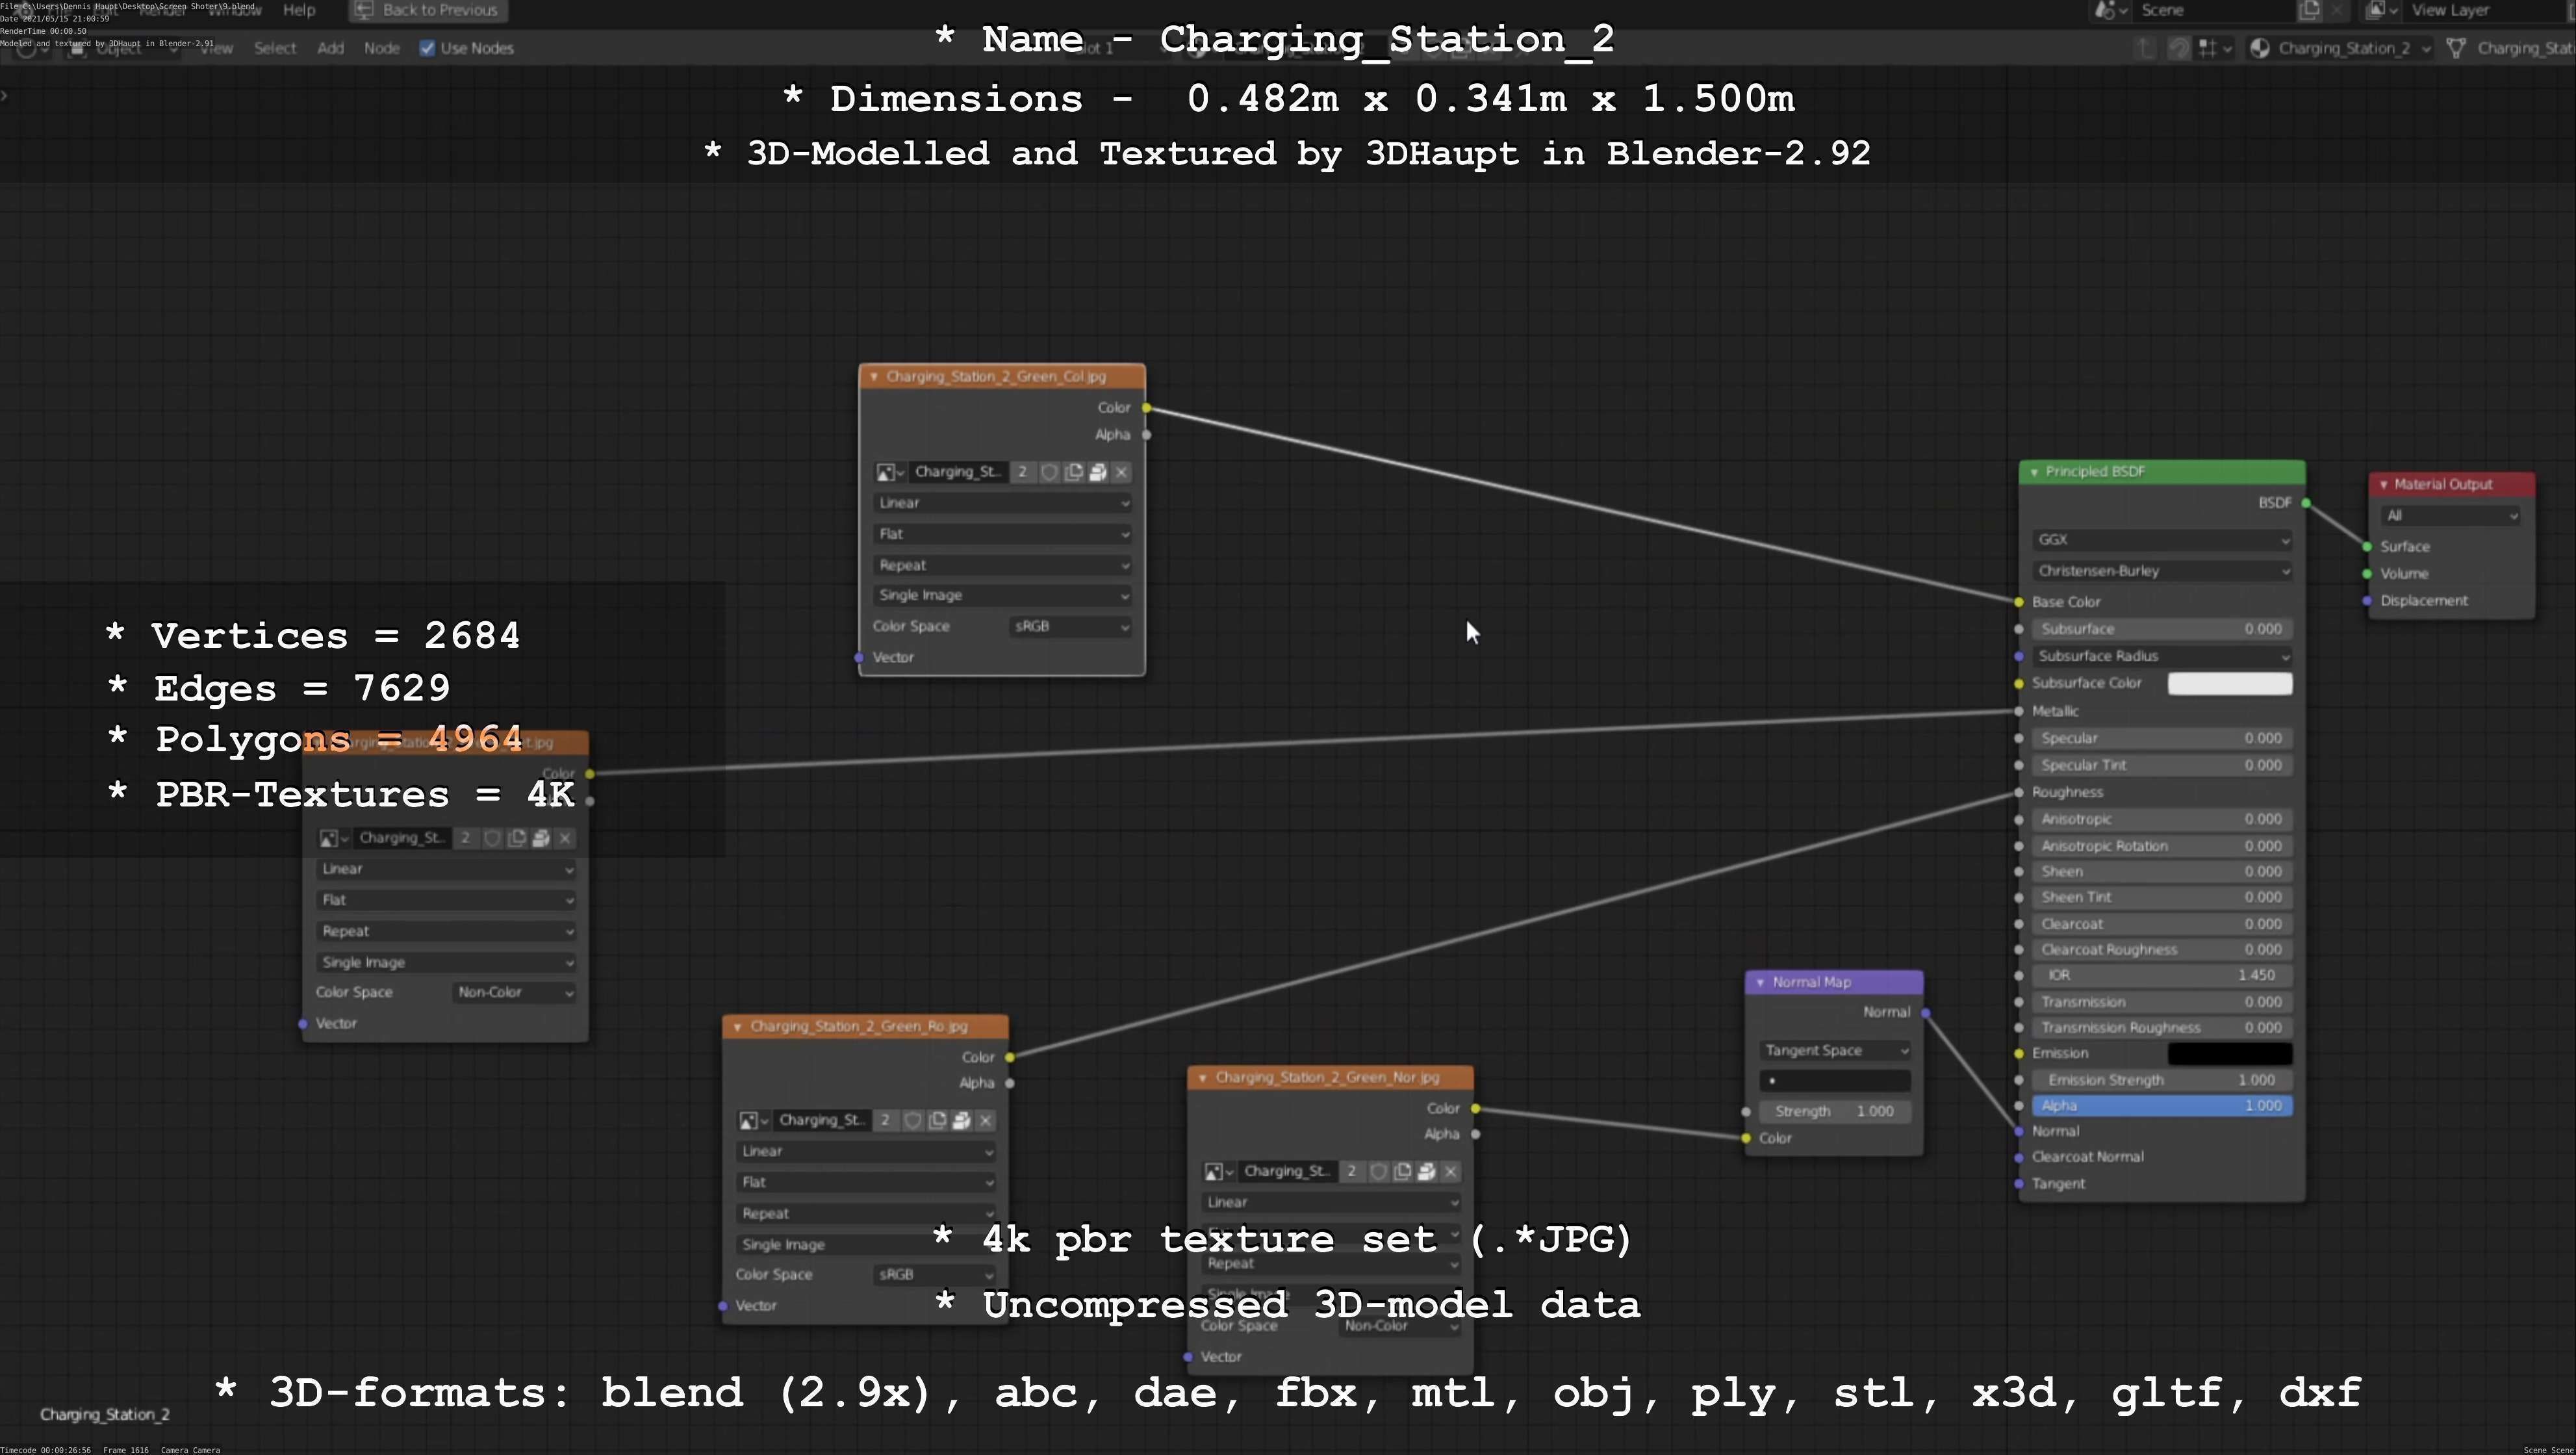Collapse the Normal Map node triangle
This screenshot has height=1455, width=2576.
(x=1760, y=982)
